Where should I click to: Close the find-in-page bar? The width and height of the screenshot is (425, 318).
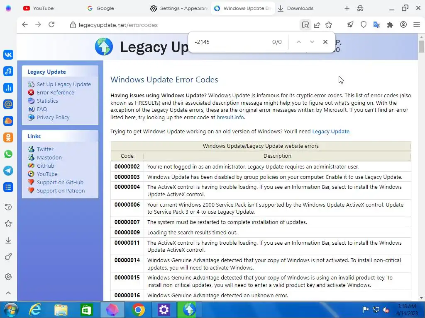pyautogui.click(x=325, y=42)
